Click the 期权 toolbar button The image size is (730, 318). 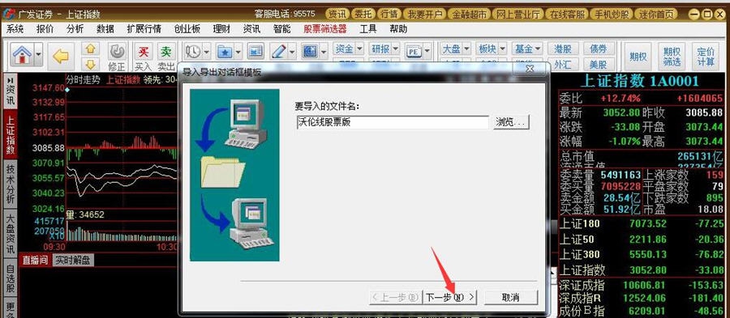tap(638, 57)
